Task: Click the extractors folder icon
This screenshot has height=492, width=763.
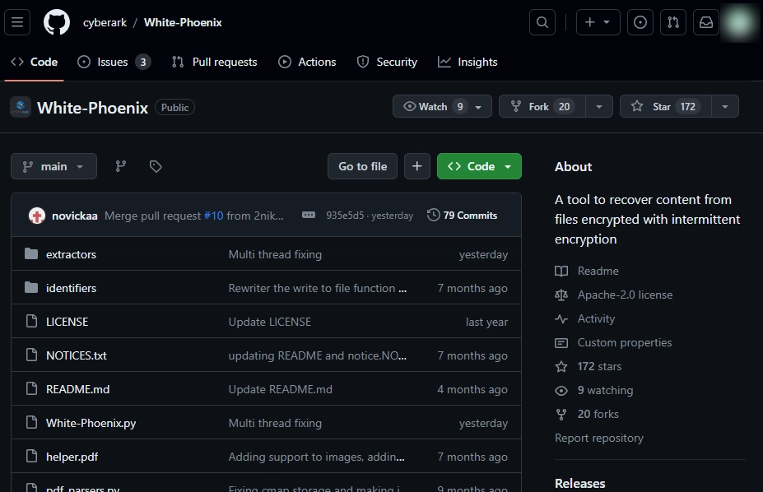Action: click(x=31, y=253)
